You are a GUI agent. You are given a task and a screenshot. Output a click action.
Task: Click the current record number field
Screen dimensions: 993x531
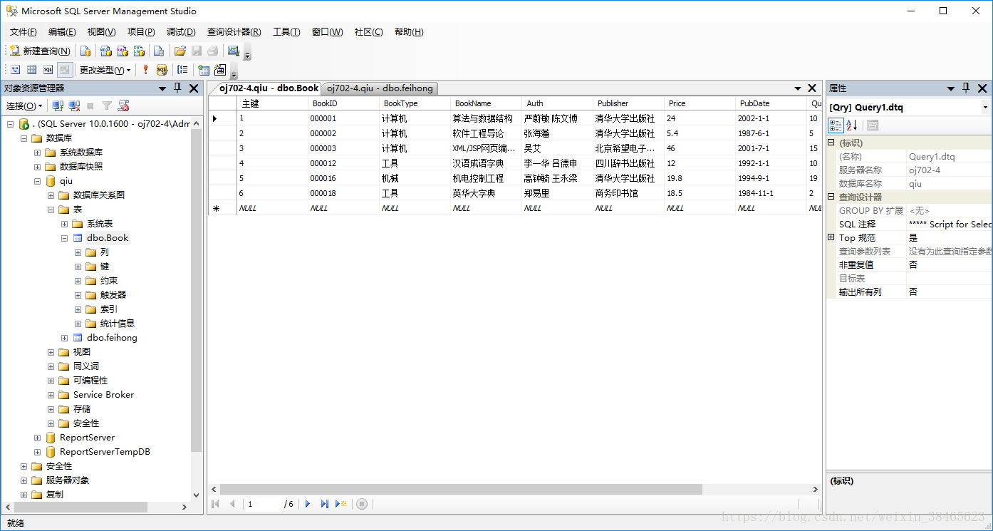(263, 504)
